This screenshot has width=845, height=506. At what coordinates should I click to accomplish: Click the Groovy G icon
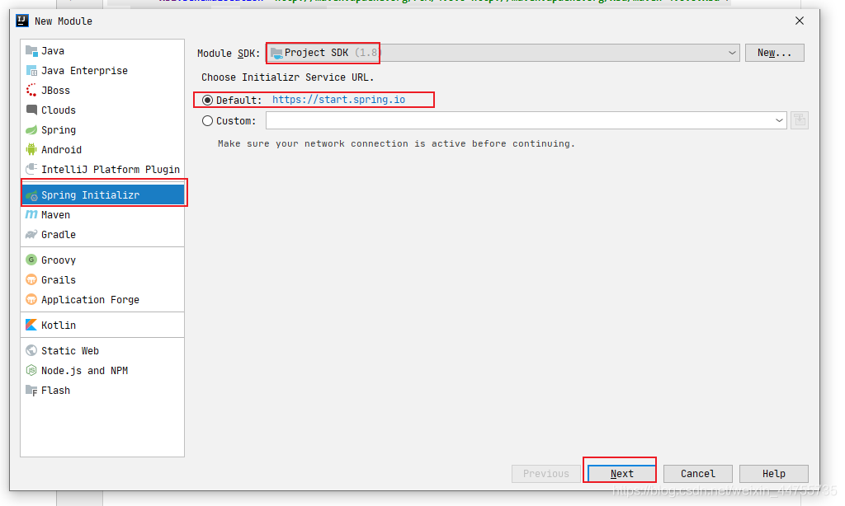tap(31, 260)
